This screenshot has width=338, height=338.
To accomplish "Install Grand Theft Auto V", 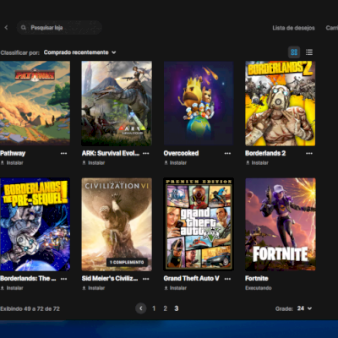I will click(175, 288).
